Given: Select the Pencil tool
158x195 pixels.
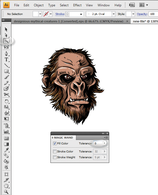Looking at the screenshot, I should tap(6, 83).
